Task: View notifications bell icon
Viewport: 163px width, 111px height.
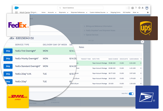Action: click(x=143, y=8)
